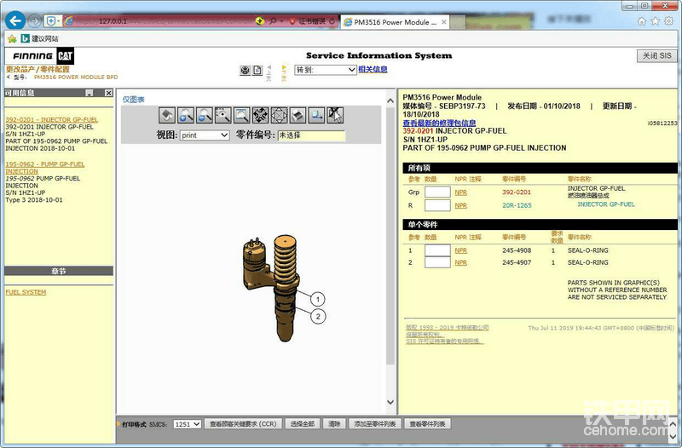This screenshot has width=682, height=448.
Task: Open browser home icon
Action: (x=642, y=21)
